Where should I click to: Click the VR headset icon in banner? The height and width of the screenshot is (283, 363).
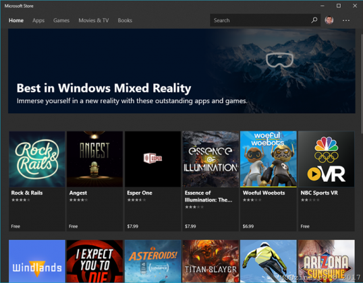(x=279, y=60)
